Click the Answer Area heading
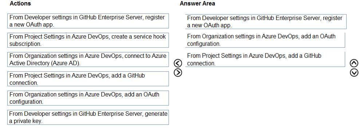Screen dimensions: 359x135 point(197,4)
